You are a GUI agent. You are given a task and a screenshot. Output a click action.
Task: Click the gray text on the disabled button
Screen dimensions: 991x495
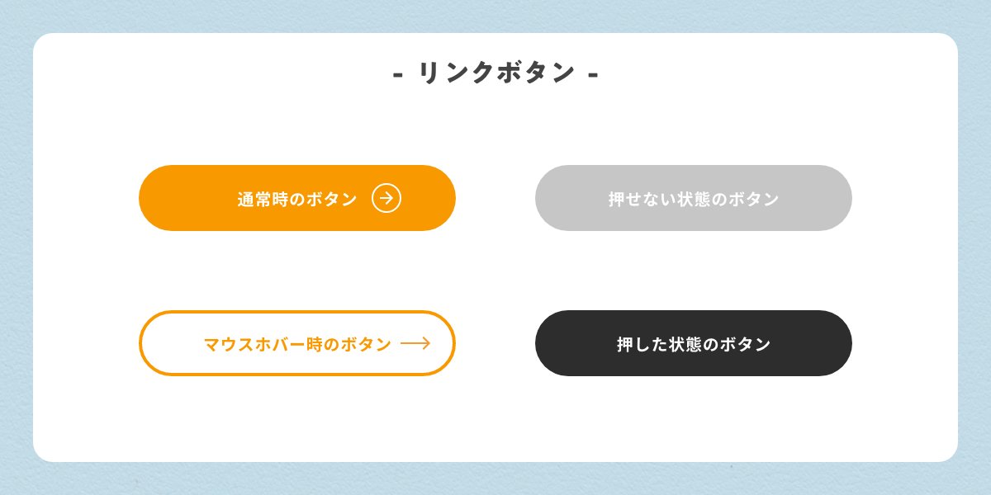[694, 198]
